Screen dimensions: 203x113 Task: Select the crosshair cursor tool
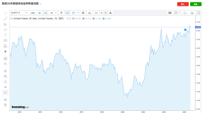pyautogui.click(x=6, y=13)
